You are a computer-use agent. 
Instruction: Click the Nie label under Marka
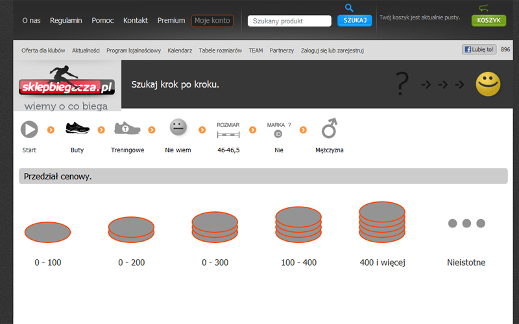tap(279, 150)
